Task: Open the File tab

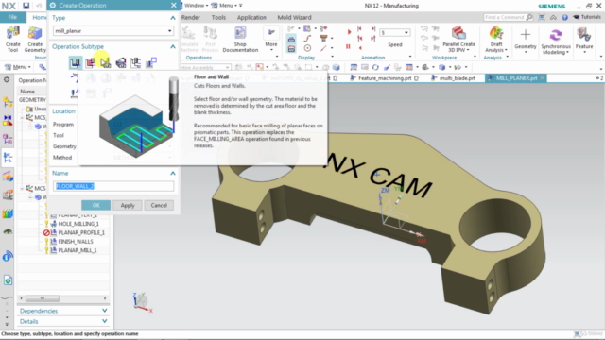Action: [12, 17]
